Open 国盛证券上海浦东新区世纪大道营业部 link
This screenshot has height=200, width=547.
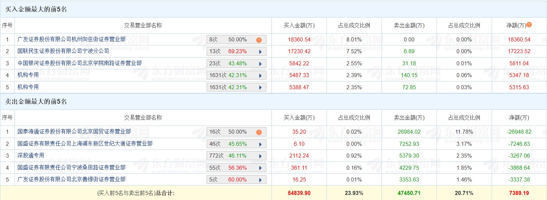[x=85, y=144]
